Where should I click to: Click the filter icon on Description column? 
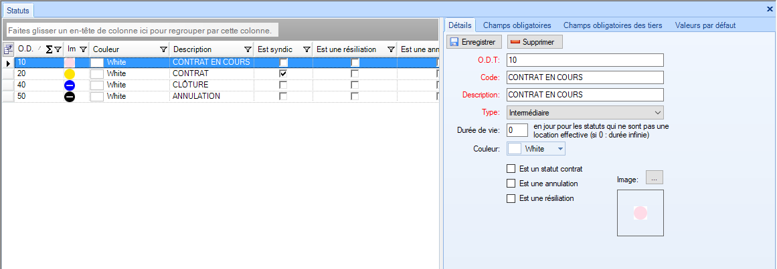[248, 49]
